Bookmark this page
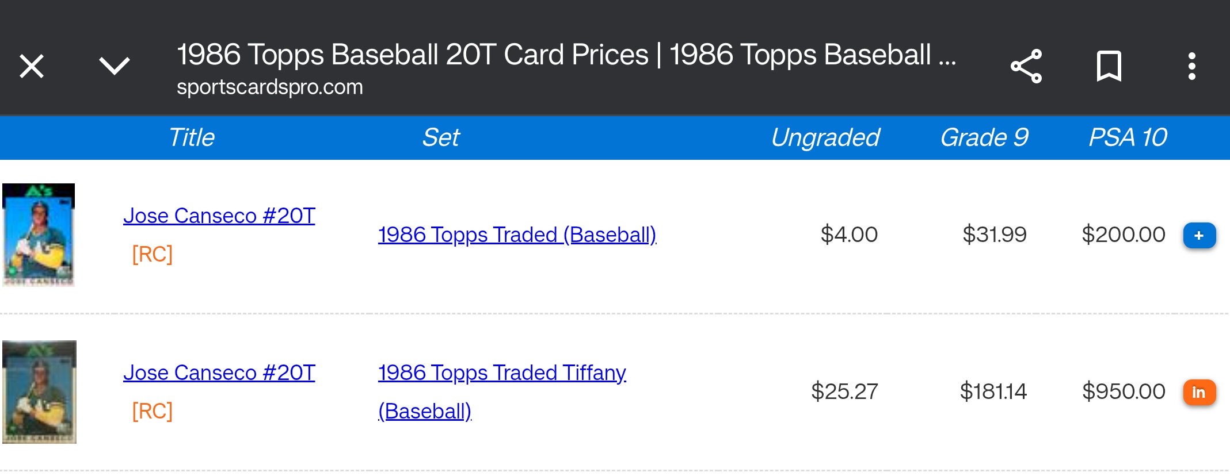 [x=1109, y=66]
